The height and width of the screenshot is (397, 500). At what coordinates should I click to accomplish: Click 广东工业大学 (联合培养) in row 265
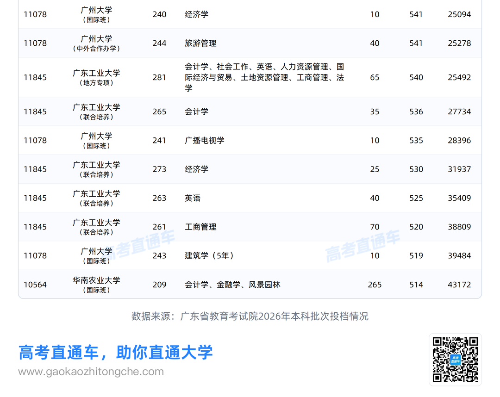coord(96,112)
